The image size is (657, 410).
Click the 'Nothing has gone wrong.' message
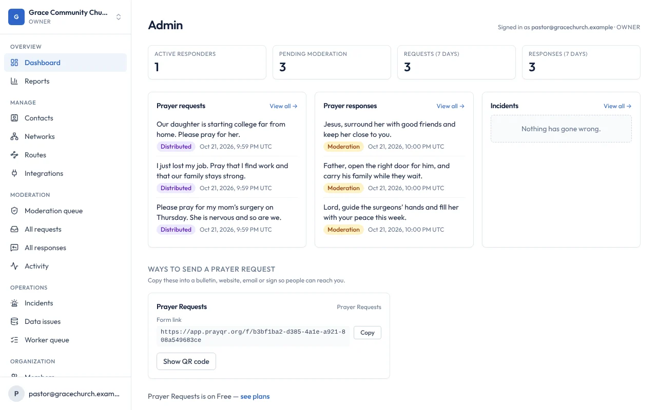pos(561,129)
